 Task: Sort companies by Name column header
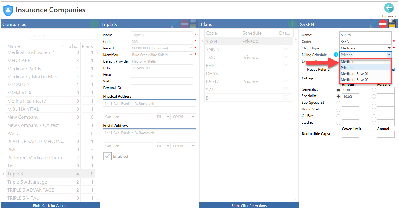pos(35,46)
